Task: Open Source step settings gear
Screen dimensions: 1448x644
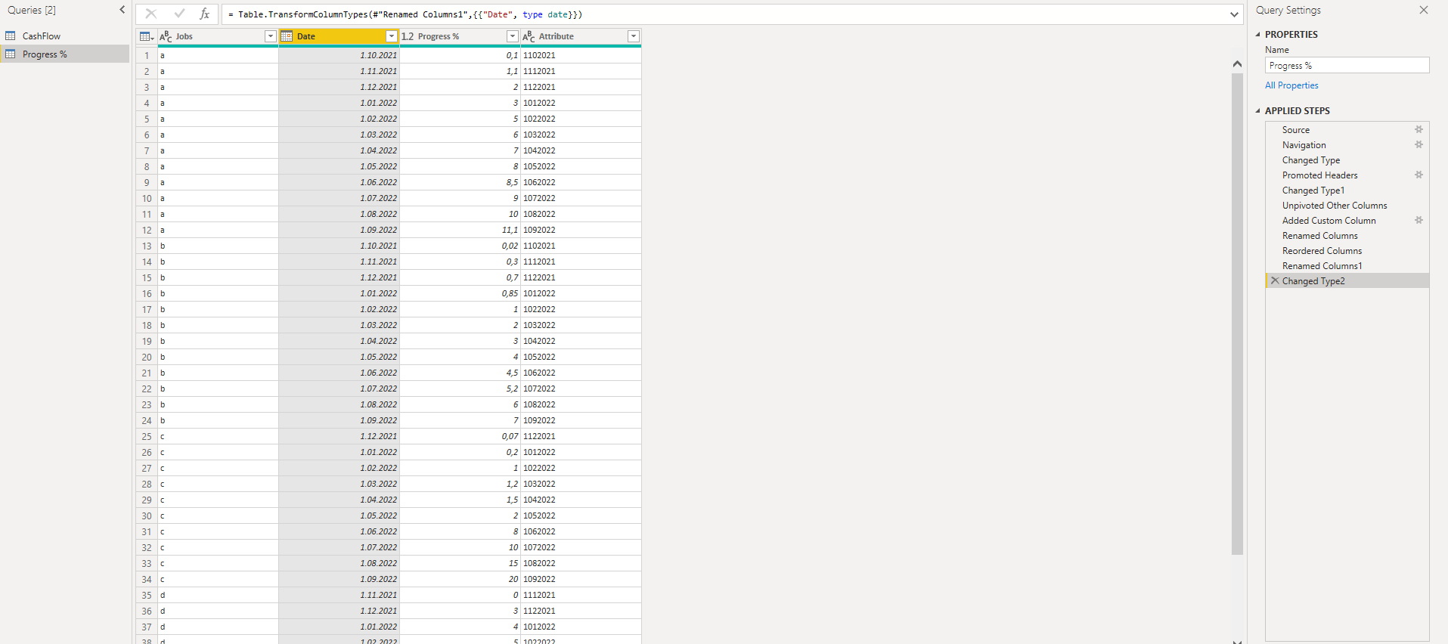Action: (1419, 129)
